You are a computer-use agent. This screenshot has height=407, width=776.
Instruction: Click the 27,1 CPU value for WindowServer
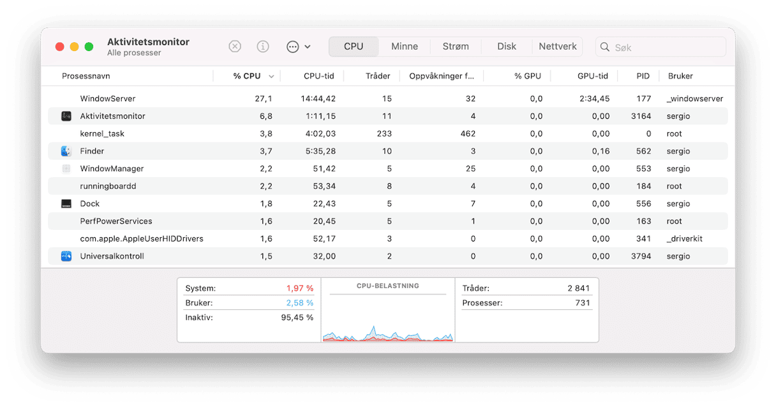coord(264,99)
